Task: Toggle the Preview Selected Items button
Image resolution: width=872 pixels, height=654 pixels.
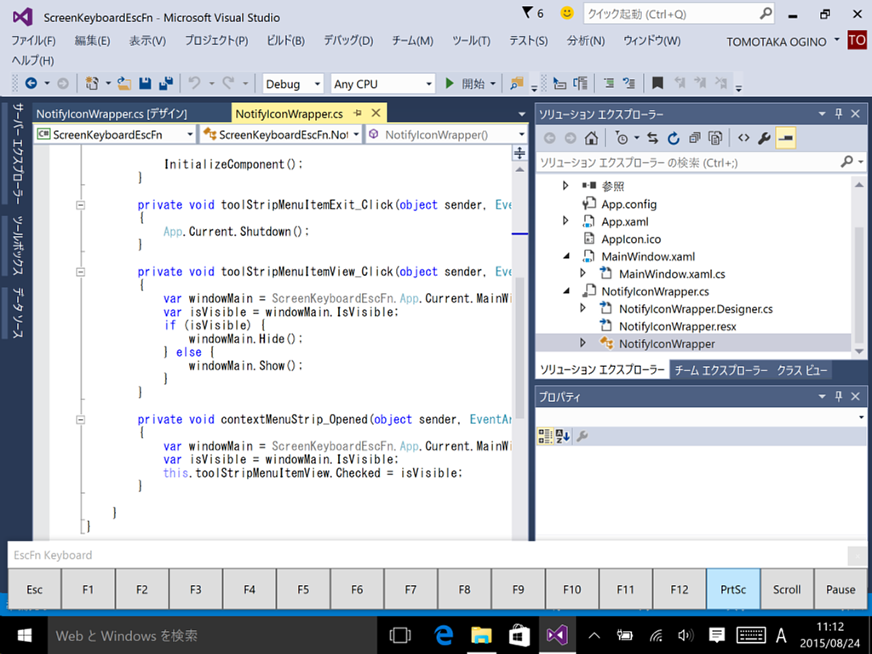Action: pos(785,138)
